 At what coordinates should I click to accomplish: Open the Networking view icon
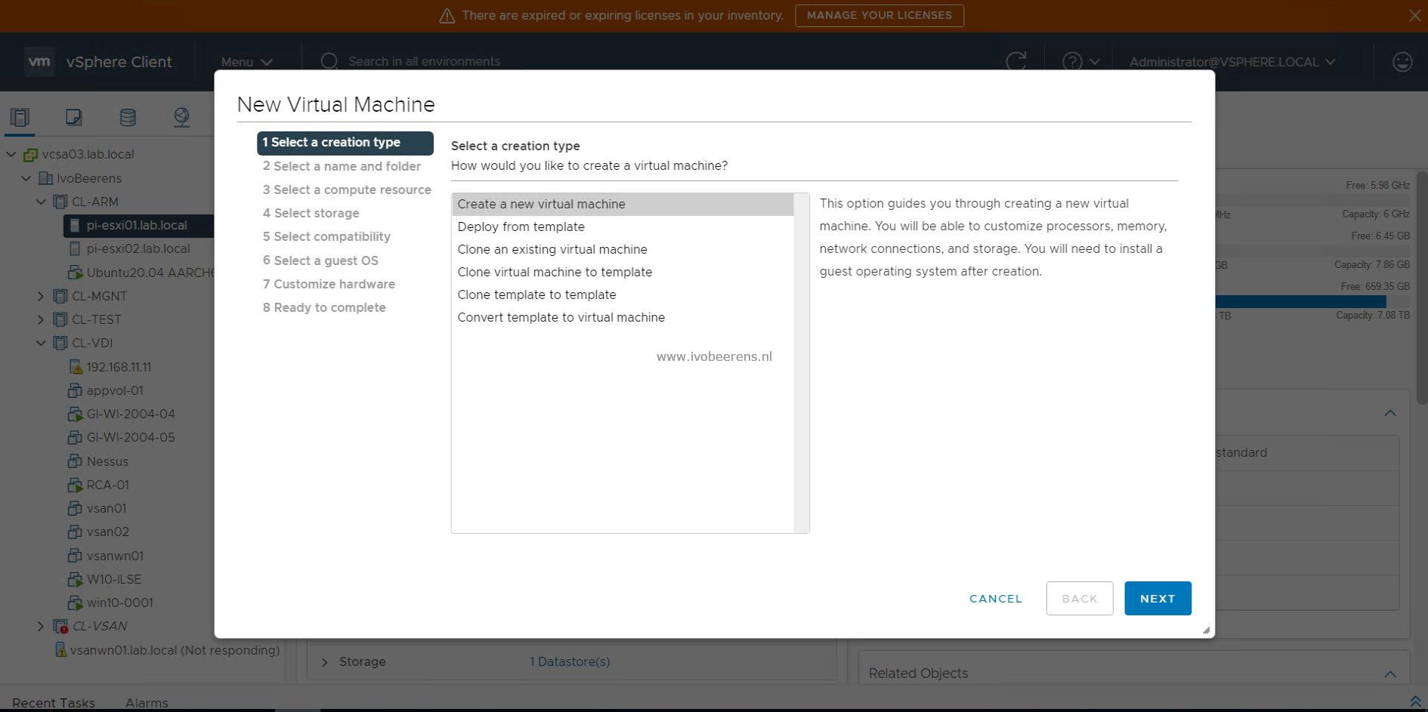pyautogui.click(x=181, y=117)
